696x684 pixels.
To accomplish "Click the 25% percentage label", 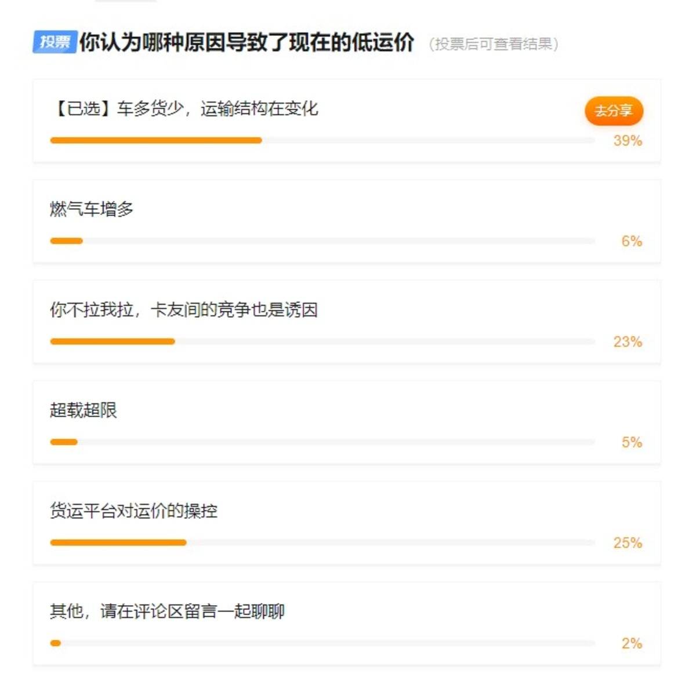I will [x=628, y=543].
